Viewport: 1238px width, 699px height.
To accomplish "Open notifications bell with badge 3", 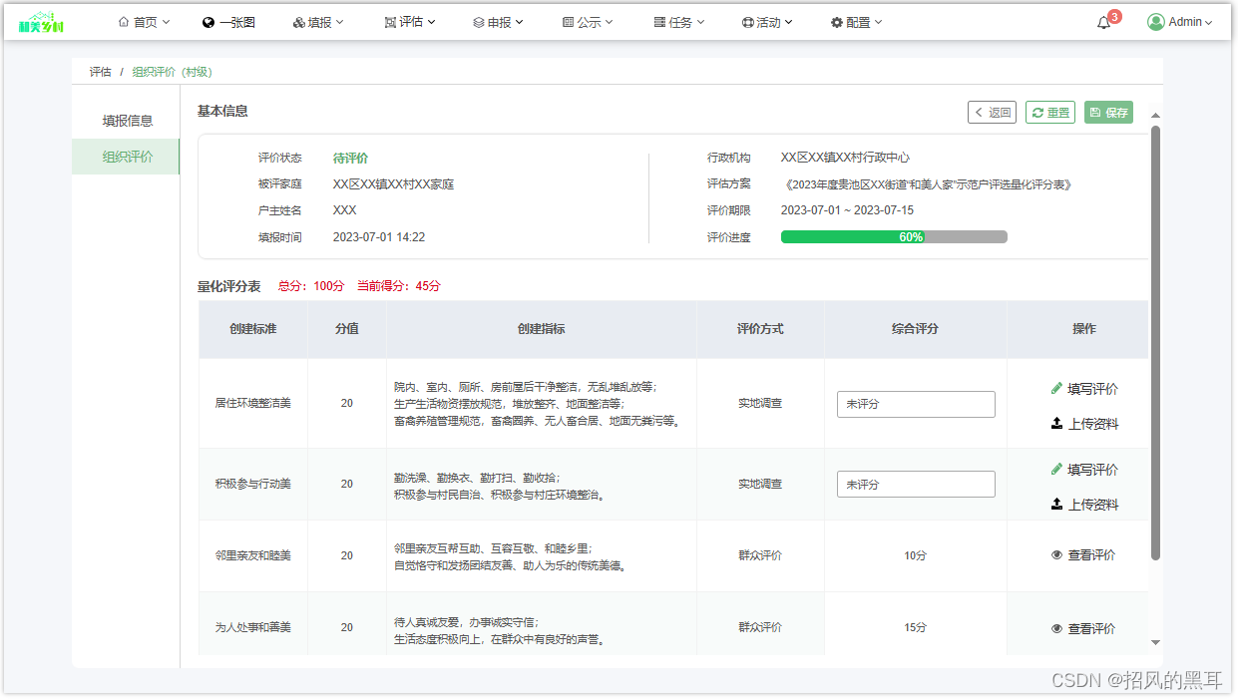I will (x=1104, y=23).
